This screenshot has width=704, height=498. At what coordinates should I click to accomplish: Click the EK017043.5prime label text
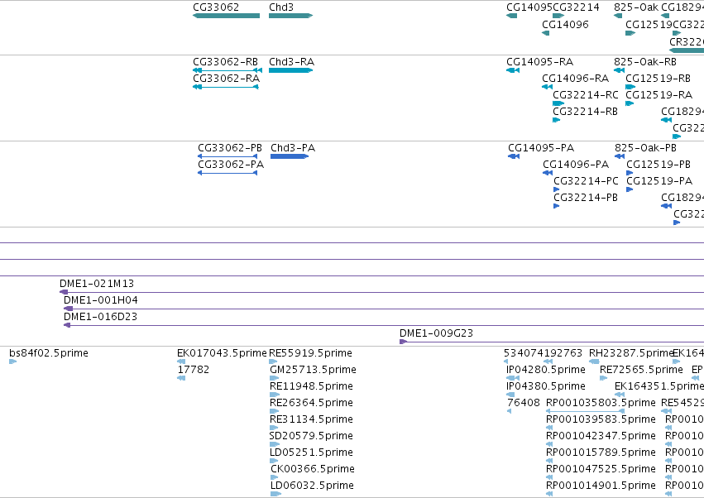(x=222, y=353)
